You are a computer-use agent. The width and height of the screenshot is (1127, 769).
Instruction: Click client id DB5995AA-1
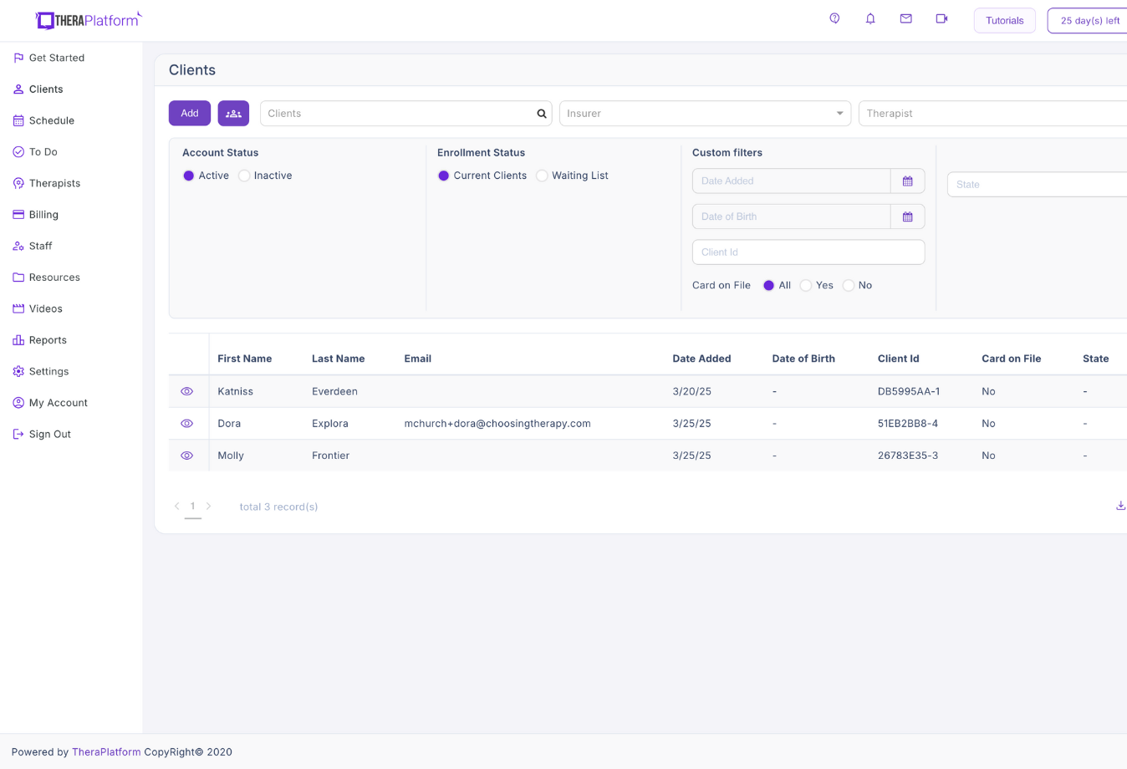click(909, 391)
